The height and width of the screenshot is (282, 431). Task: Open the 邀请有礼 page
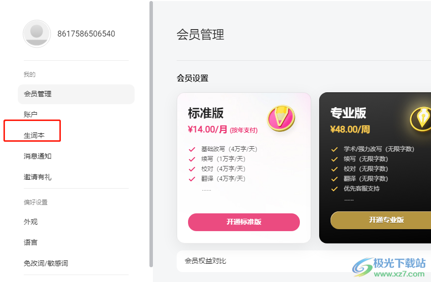pos(38,177)
